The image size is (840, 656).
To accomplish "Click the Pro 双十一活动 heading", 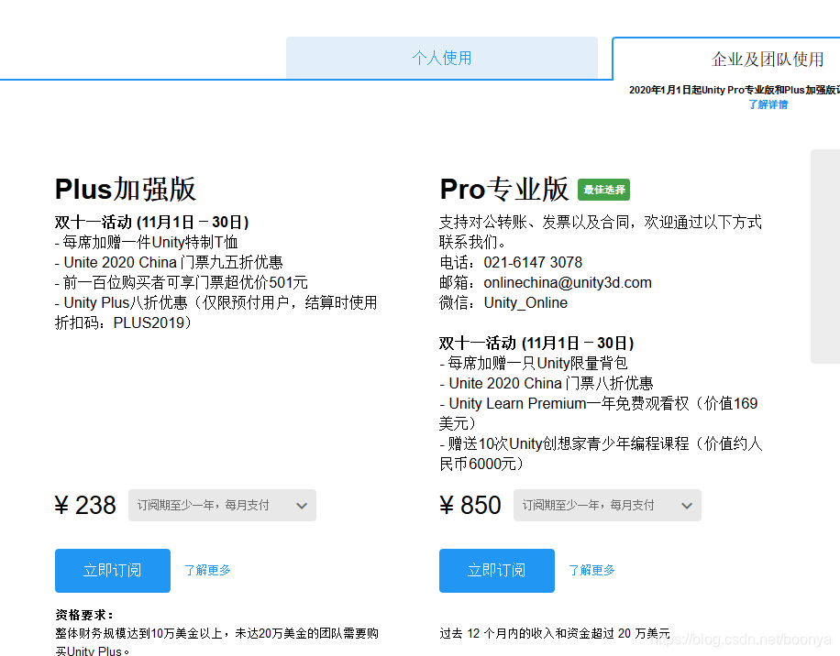I will click(536, 343).
